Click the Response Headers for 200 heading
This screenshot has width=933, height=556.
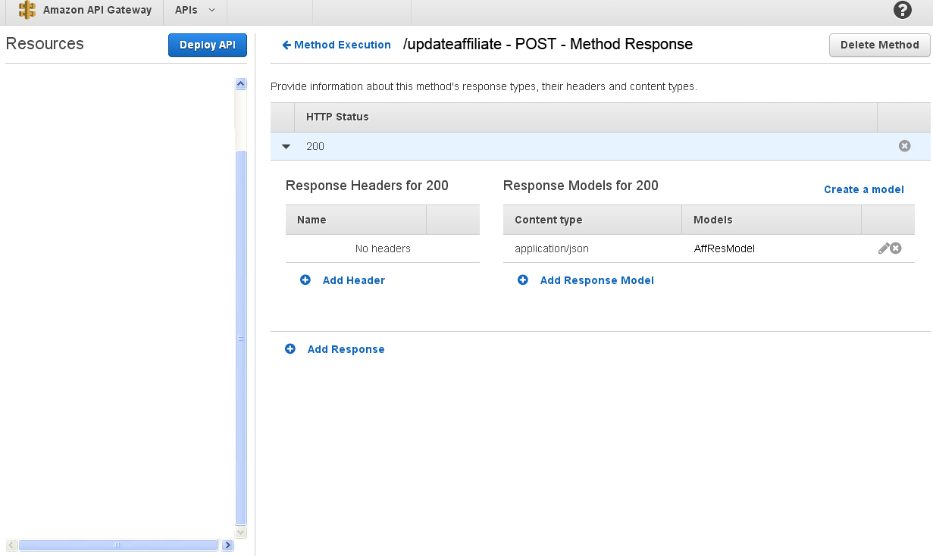(367, 186)
